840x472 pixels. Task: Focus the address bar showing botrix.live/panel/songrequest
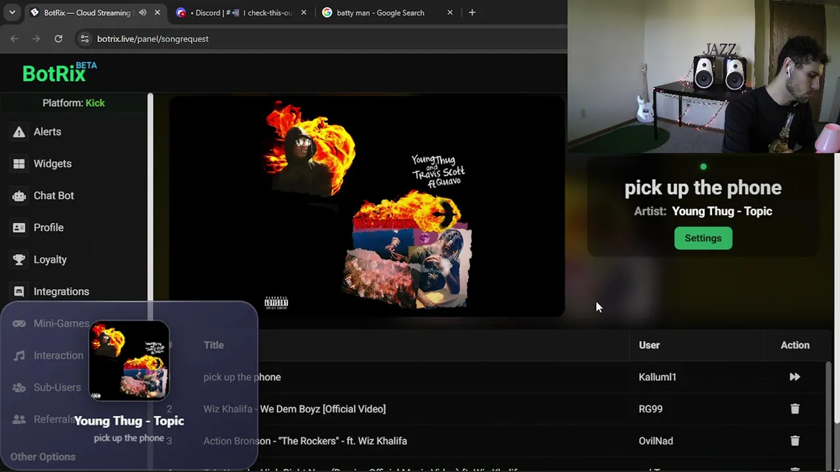(x=322, y=39)
